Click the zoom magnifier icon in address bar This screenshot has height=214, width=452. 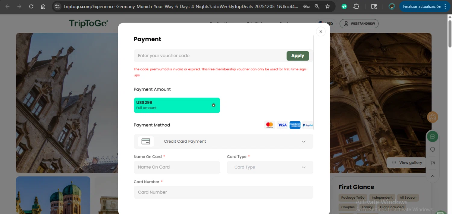click(317, 6)
